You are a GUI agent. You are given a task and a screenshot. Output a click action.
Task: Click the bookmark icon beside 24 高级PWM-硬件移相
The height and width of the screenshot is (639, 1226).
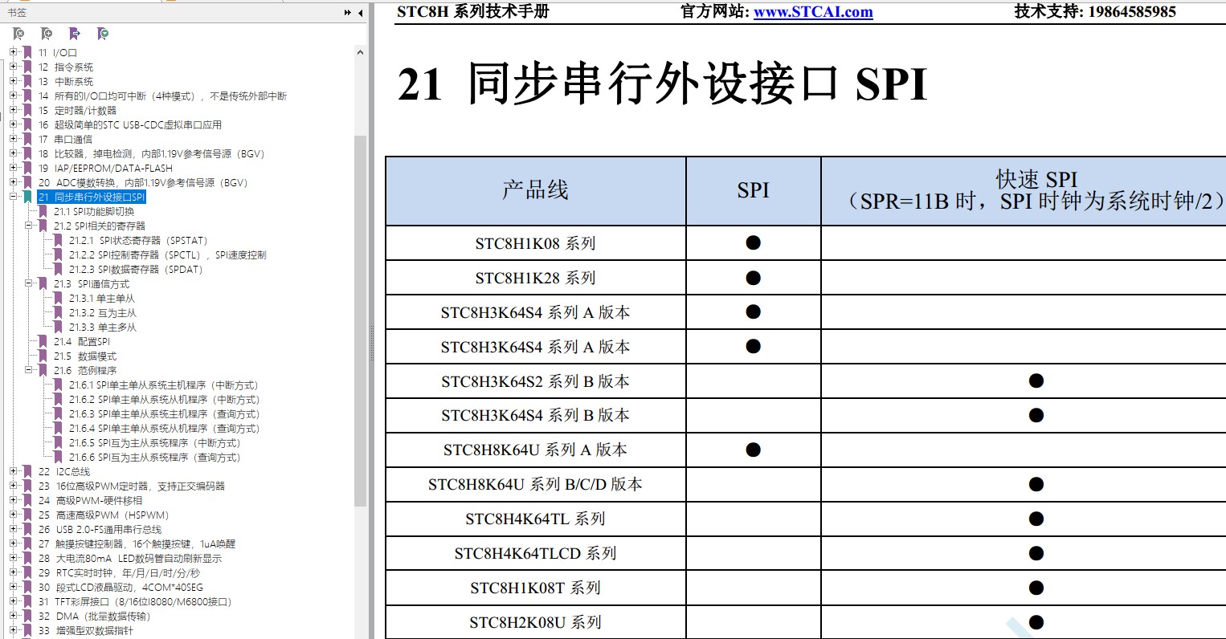[x=28, y=501]
